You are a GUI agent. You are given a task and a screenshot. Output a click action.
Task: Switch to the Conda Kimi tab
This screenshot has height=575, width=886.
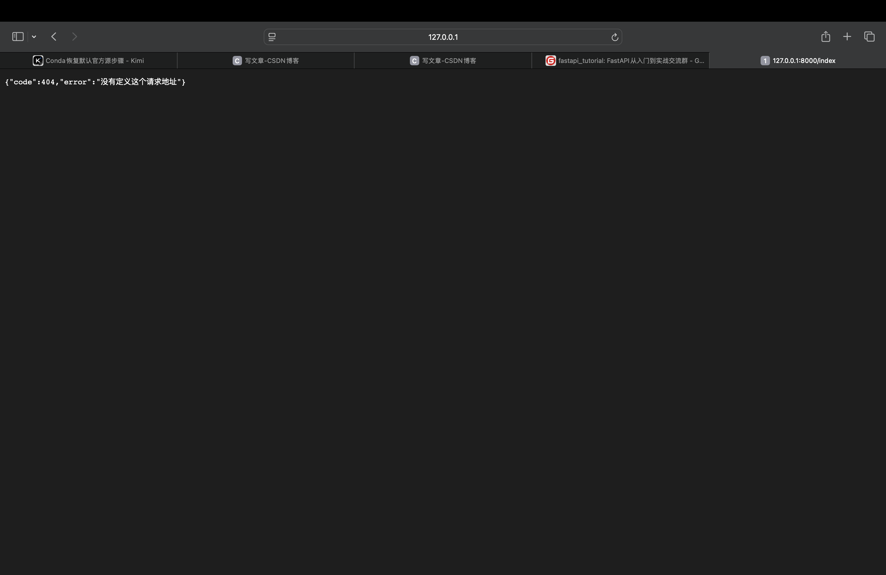[94, 61]
